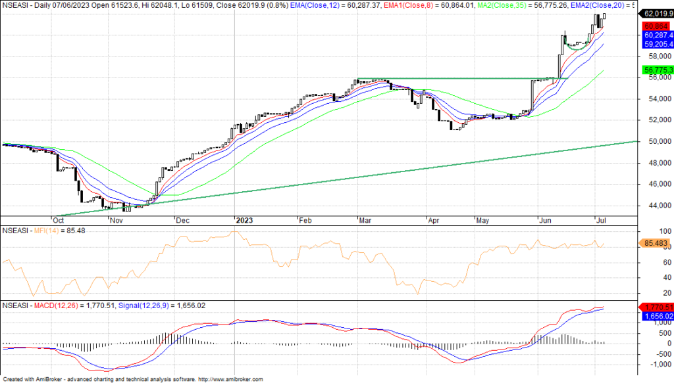Select the blue 59,205.4 EMA value tag
674x383 pixels.
click(655, 45)
